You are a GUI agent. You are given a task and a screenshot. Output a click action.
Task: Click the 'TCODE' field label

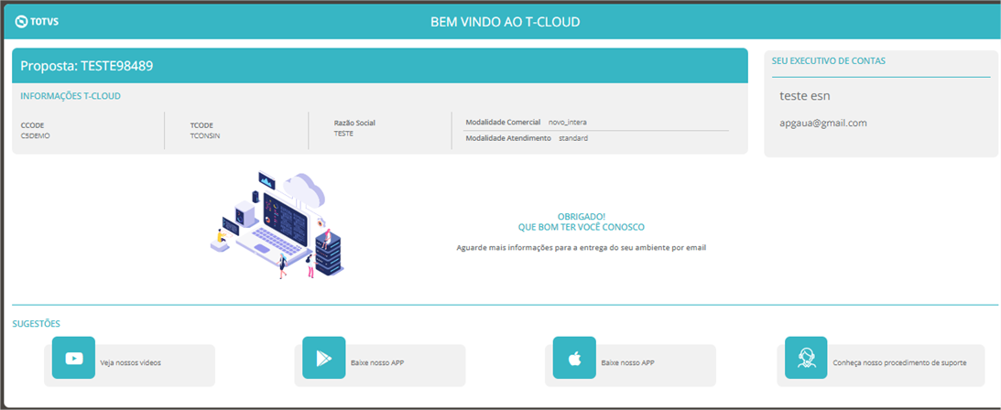[x=201, y=125]
